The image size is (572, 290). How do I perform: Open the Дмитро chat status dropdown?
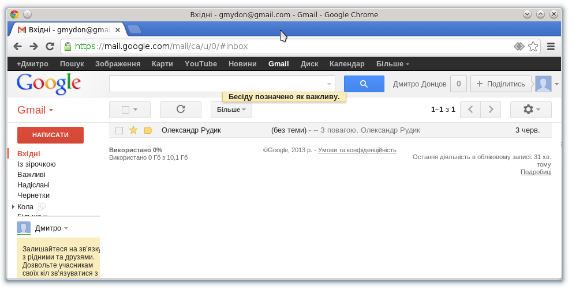click(x=66, y=228)
